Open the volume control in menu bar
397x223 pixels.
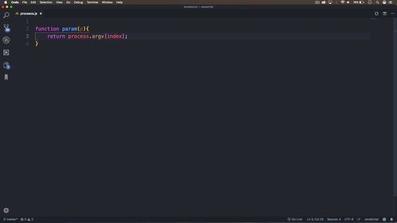pyautogui.click(x=349, y=2)
